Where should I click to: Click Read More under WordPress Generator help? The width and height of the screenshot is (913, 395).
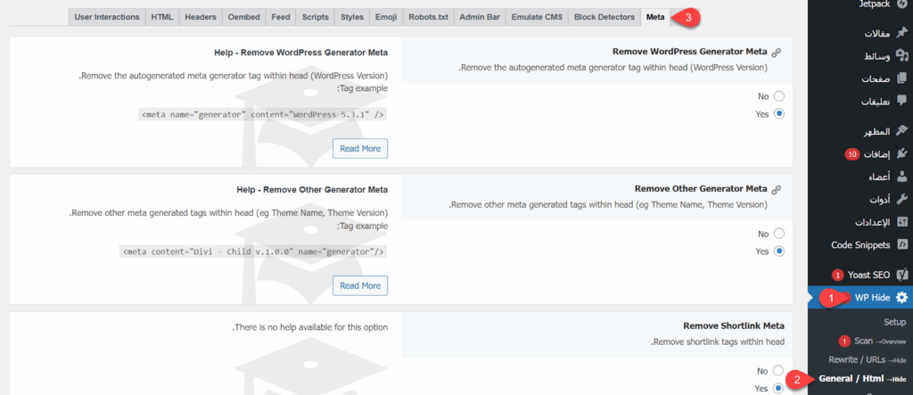point(360,149)
